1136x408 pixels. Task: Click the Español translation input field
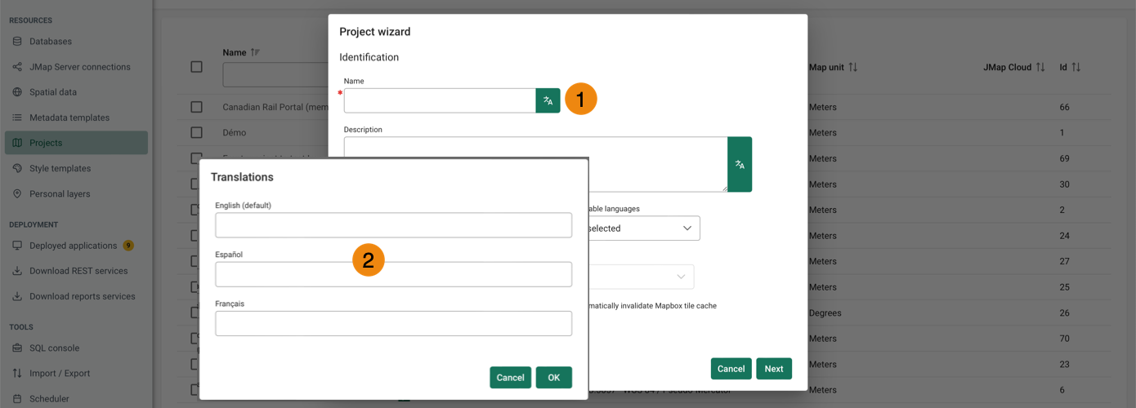[x=393, y=274]
